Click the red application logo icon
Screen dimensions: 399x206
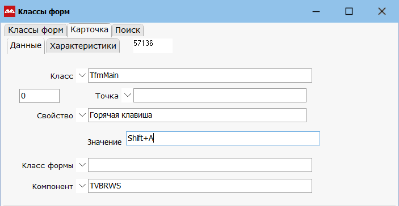point(10,11)
